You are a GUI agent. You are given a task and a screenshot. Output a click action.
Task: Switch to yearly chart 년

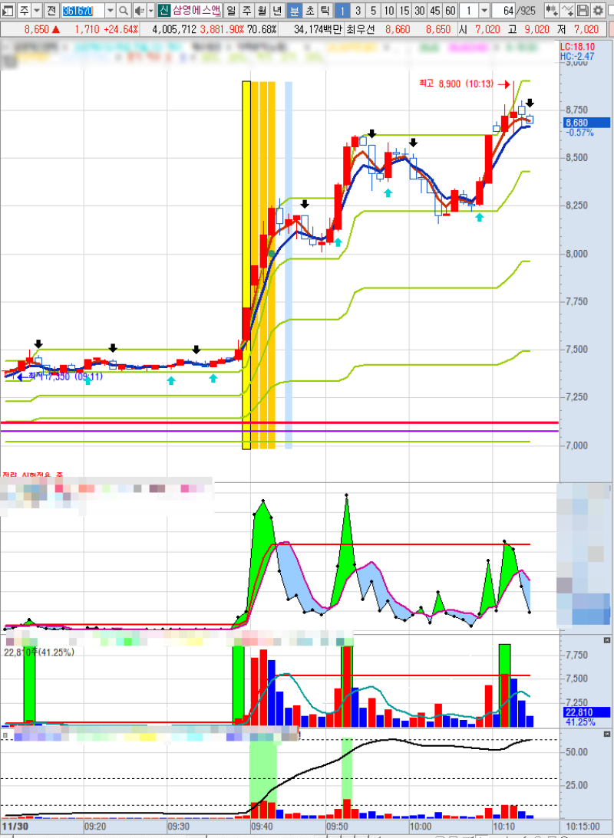(x=277, y=10)
